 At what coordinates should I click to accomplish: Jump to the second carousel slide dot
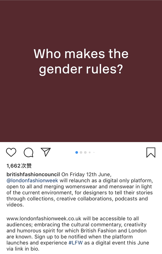81,152
